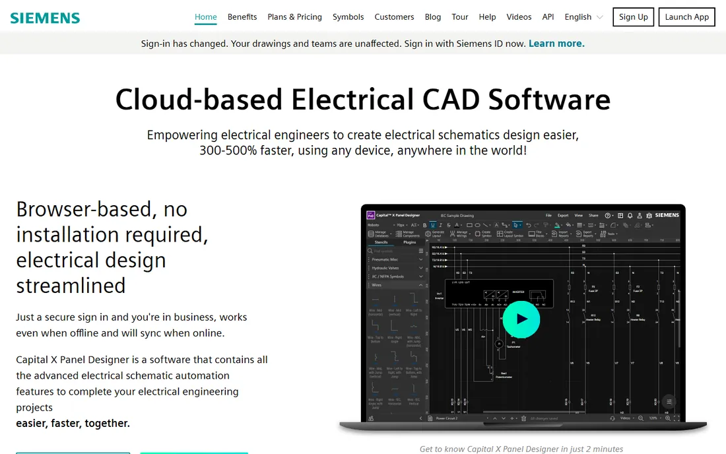Click the 'Empowering electrical engineers' subtitle
The image size is (726, 454).
363,143
